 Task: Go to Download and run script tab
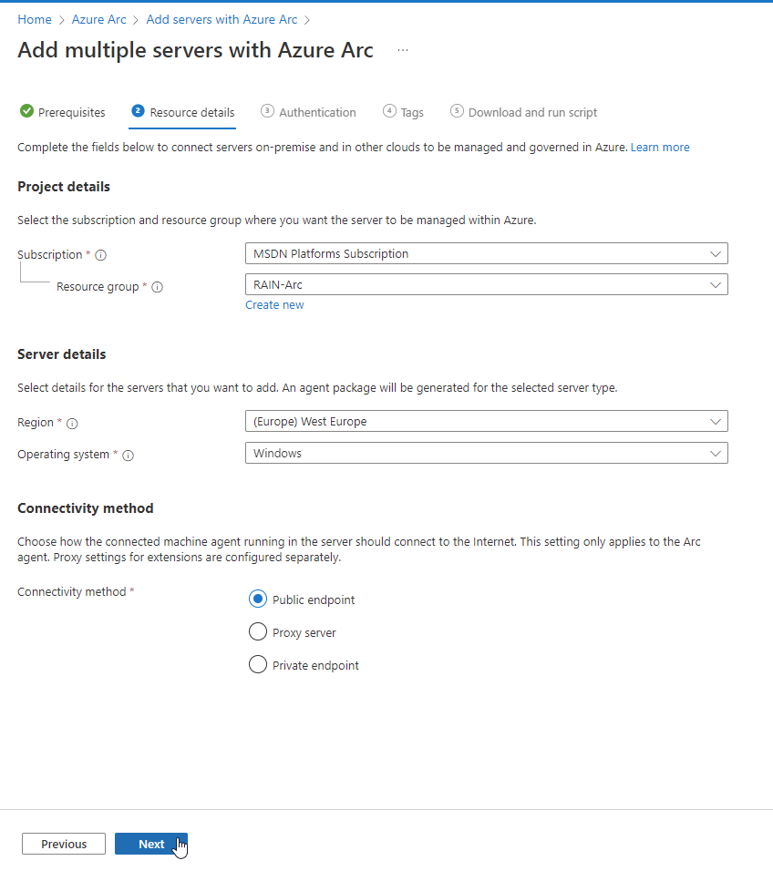(532, 113)
